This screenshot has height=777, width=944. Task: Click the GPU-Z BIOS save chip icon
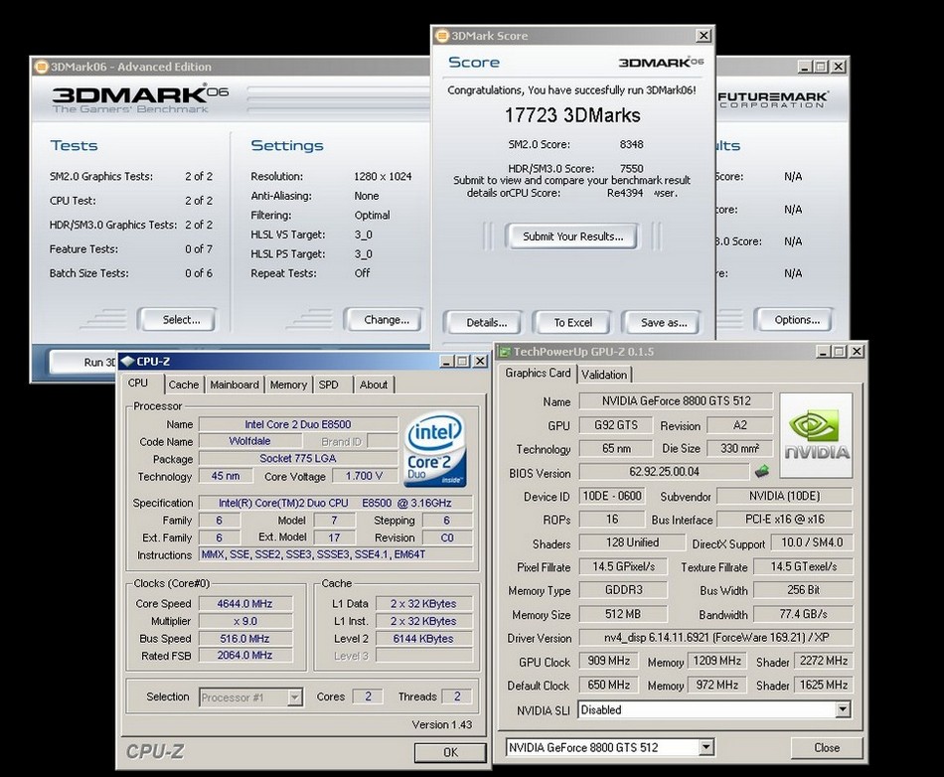point(761,471)
